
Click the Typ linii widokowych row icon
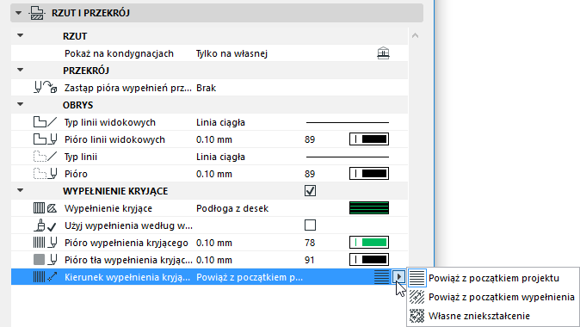coord(45,122)
